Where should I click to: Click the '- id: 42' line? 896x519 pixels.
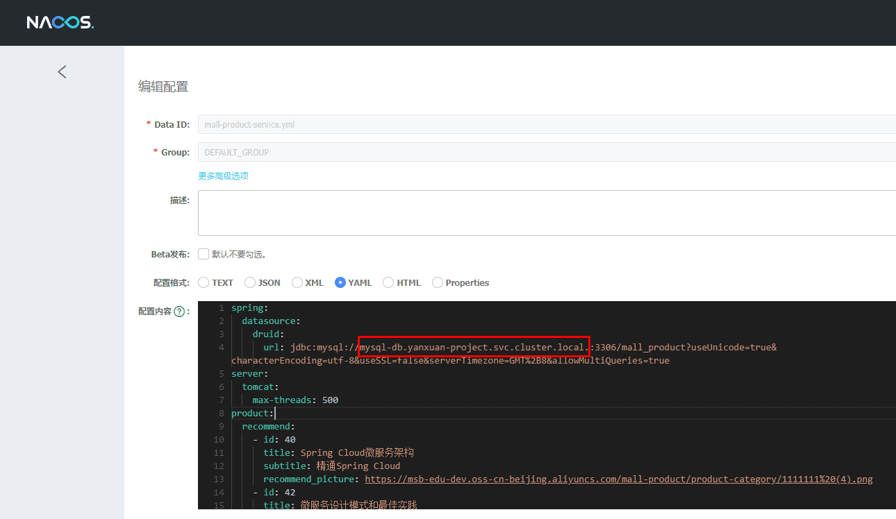coord(274,492)
